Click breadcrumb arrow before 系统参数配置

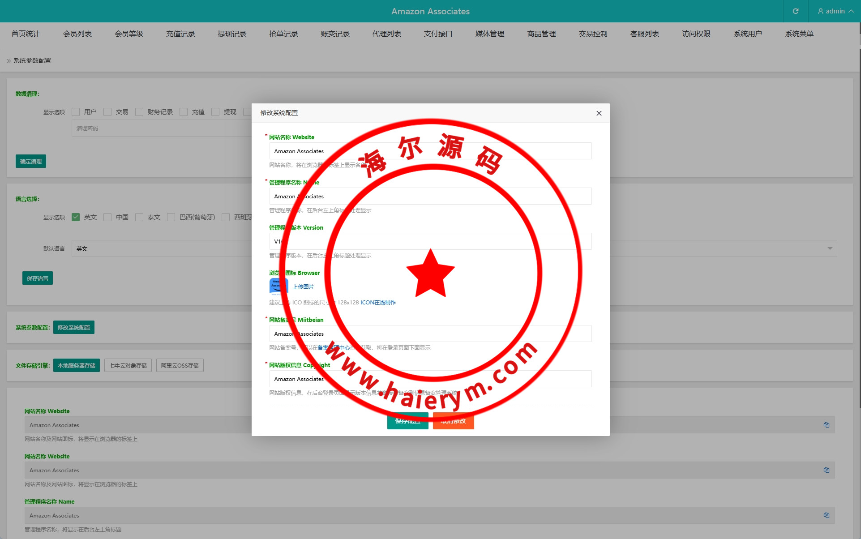tap(9, 61)
